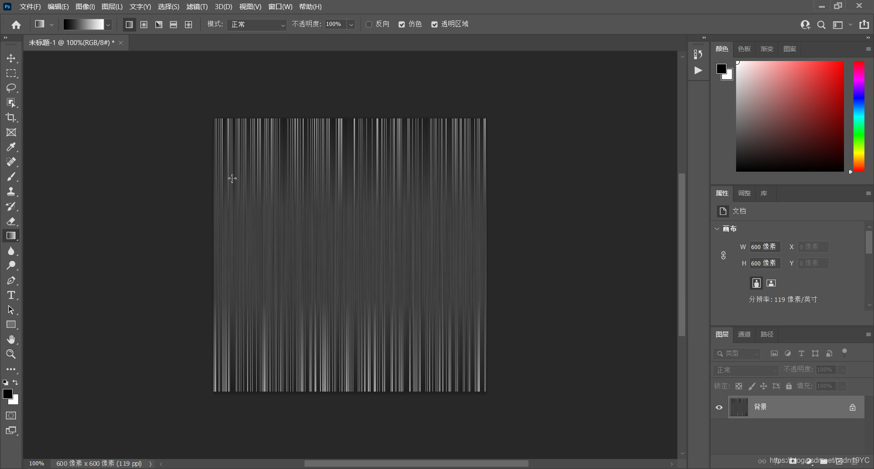Click the Home button in options bar
This screenshot has height=469, width=874.
(x=16, y=25)
